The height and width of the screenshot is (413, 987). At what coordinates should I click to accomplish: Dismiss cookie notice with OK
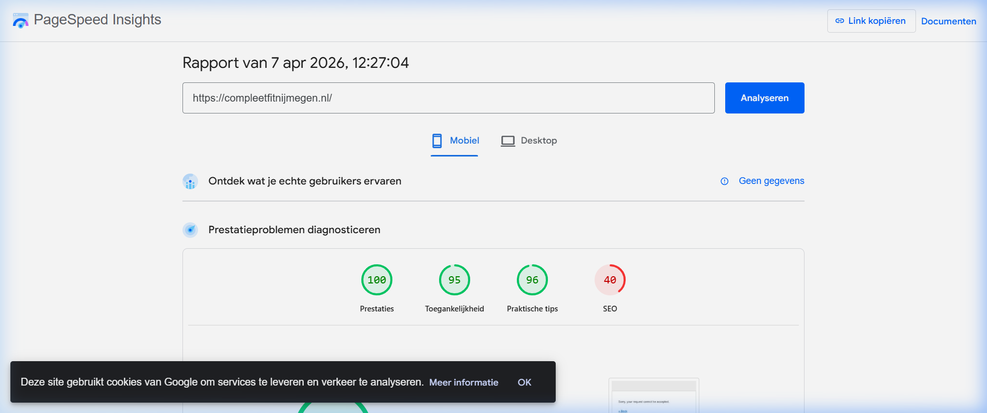click(x=525, y=382)
